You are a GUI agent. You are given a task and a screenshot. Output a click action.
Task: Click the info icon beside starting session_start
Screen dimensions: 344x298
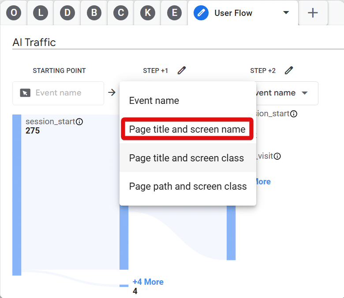(x=79, y=122)
